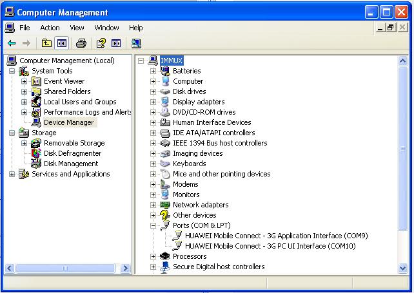Viewport: 414px width, 293px height.
Task: Click the Up One Level folder icon
Action: pyautogui.click(x=46, y=43)
